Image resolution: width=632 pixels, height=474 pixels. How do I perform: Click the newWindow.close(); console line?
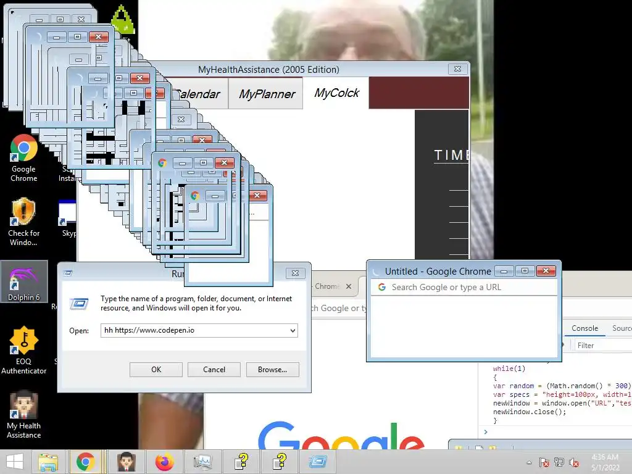coord(529,412)
